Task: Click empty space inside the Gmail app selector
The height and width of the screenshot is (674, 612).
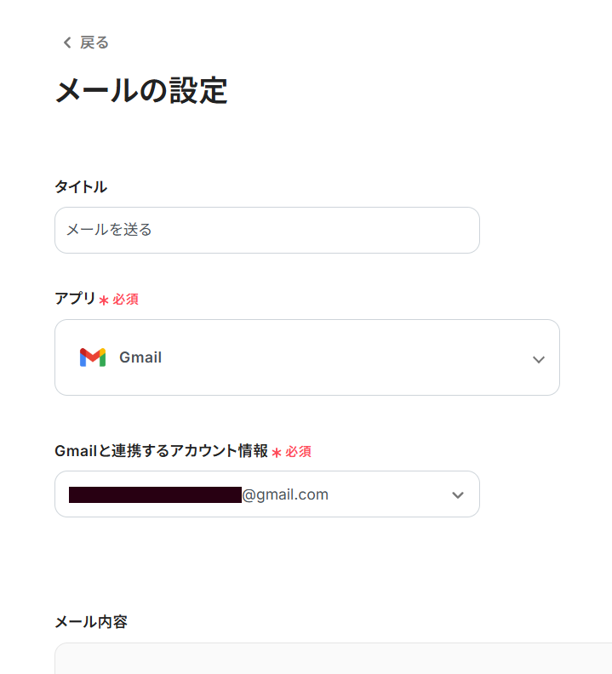Action: click(340, 357)
